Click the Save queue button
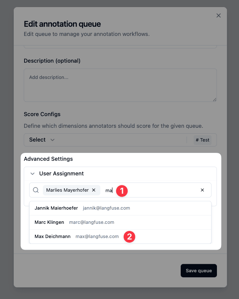The width and height of the screenshot is (239, 299). (x=199, y=271)
